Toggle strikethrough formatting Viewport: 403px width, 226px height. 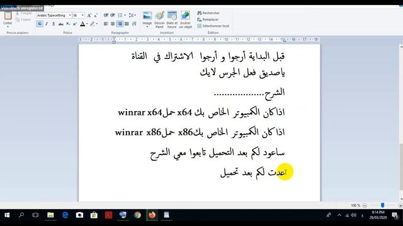click(60, 24)
